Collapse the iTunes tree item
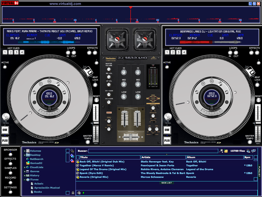The width and height of the screenshot is (262, 197). click(25, 180)
